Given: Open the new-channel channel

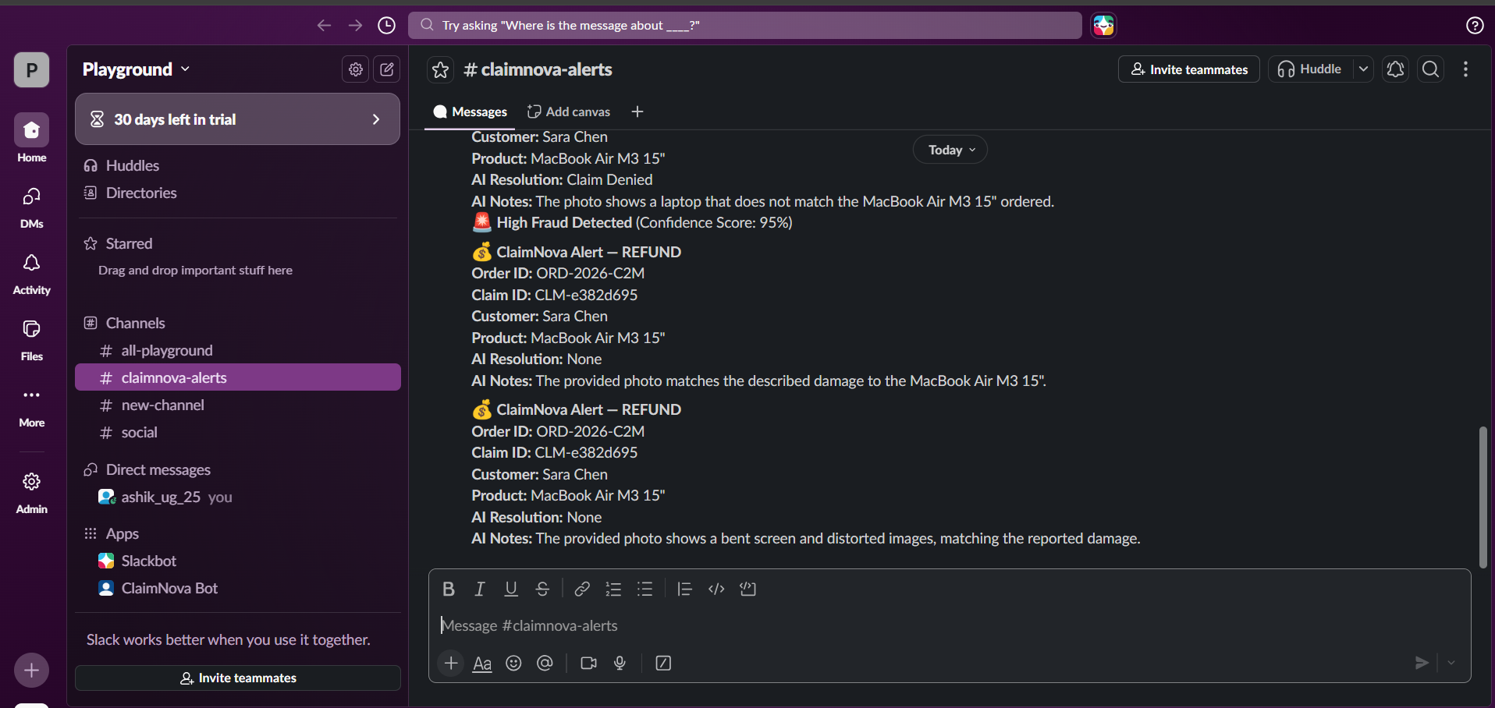Looking at the screenshot, I should coord(237,405).
